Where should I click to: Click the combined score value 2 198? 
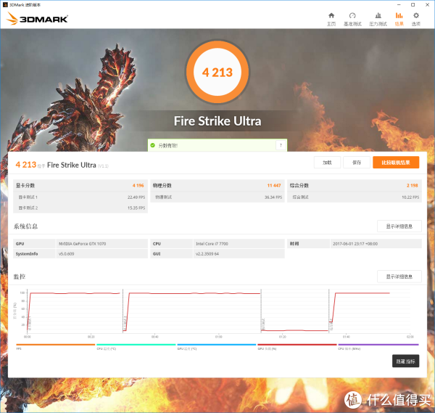413,185
